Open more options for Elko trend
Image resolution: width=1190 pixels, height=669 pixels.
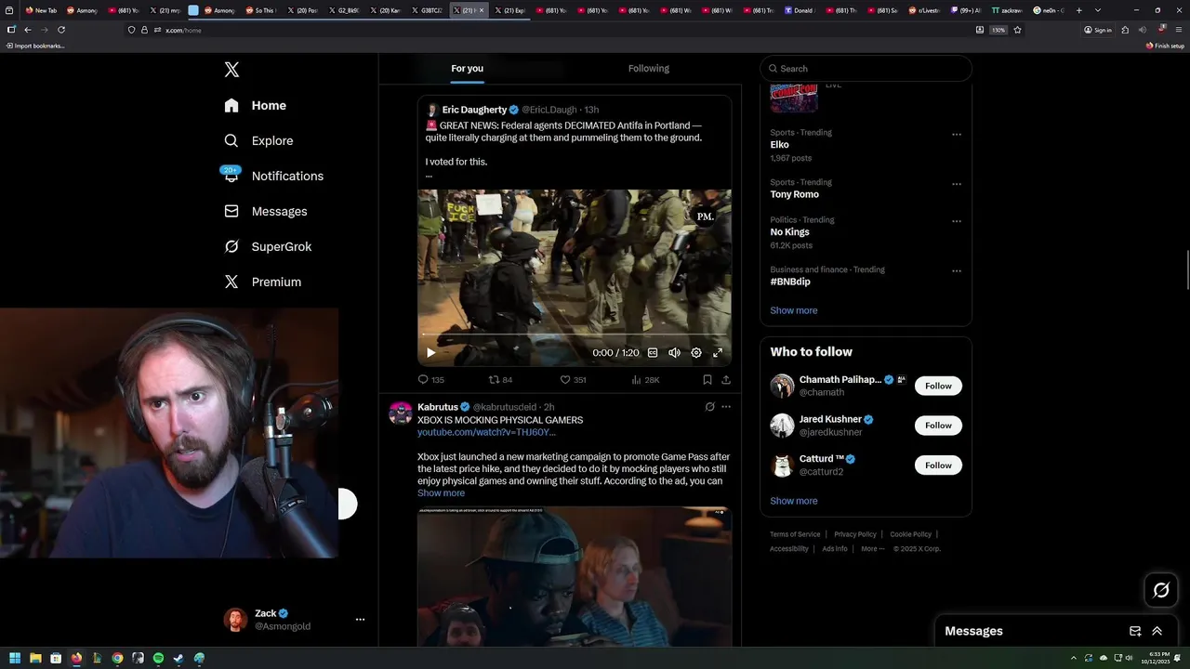point(956,134)
